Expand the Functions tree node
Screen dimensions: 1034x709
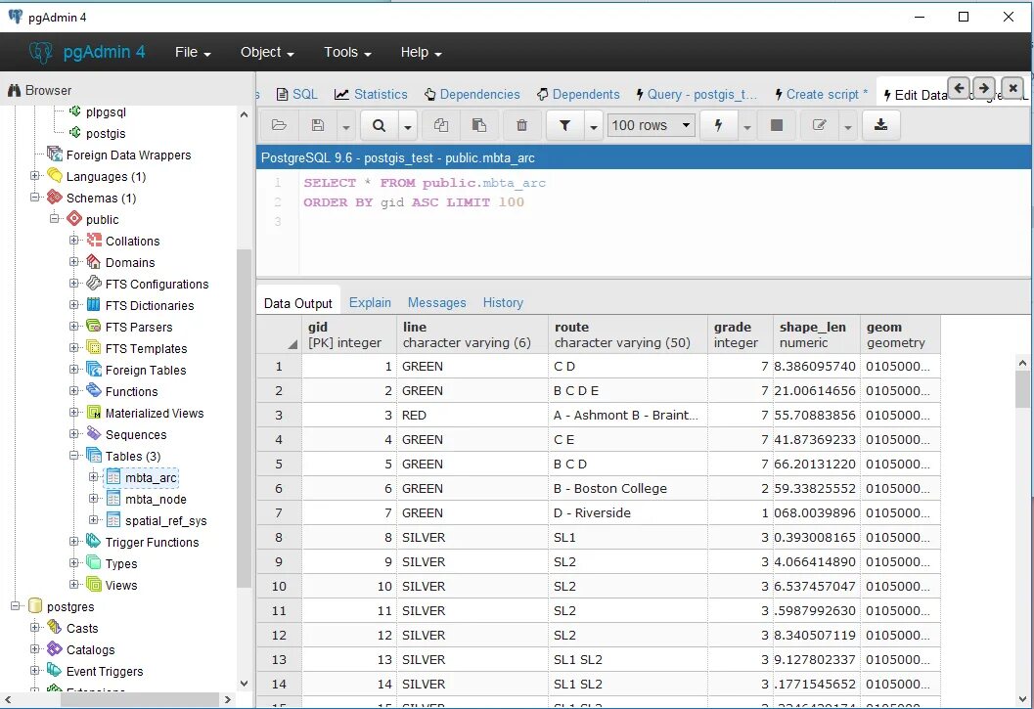[74, 391]
